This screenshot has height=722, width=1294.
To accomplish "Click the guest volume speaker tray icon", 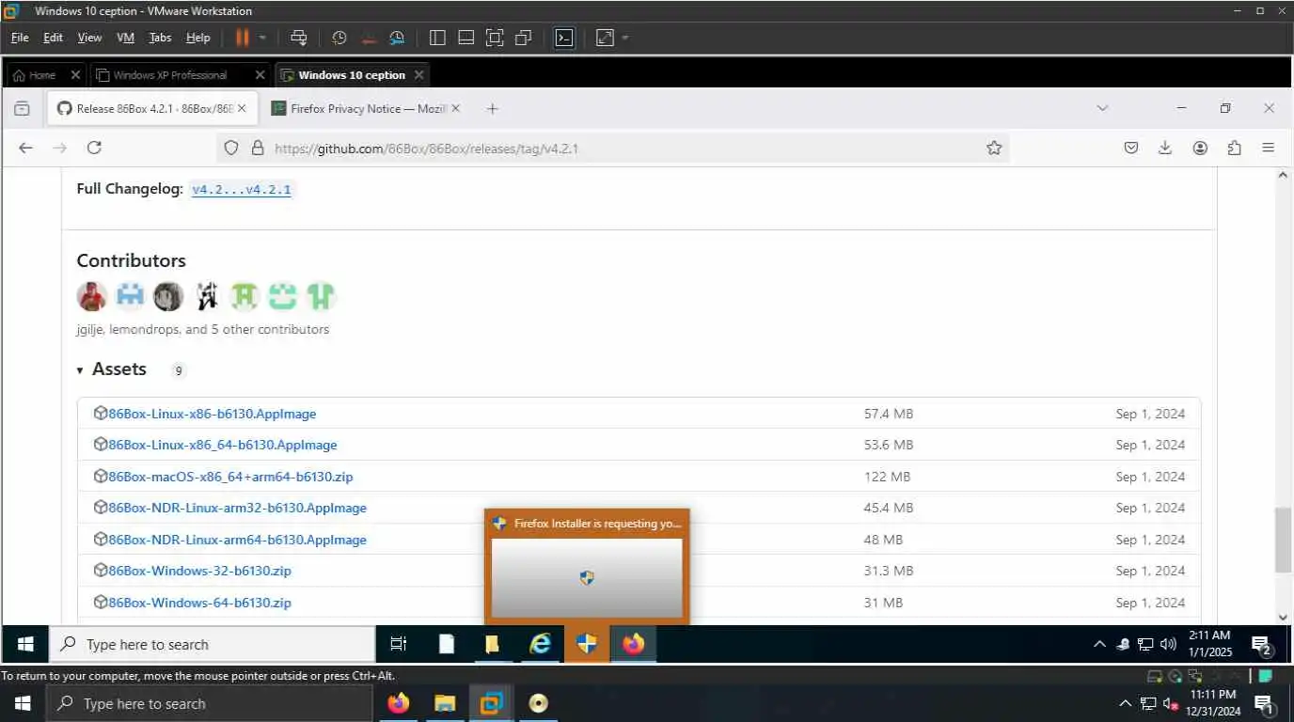I will pyautogui.click(x=1169, y=644).
